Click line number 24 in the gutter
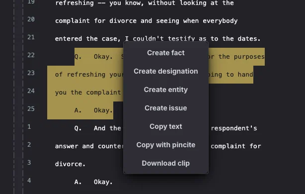 (31, 91)
